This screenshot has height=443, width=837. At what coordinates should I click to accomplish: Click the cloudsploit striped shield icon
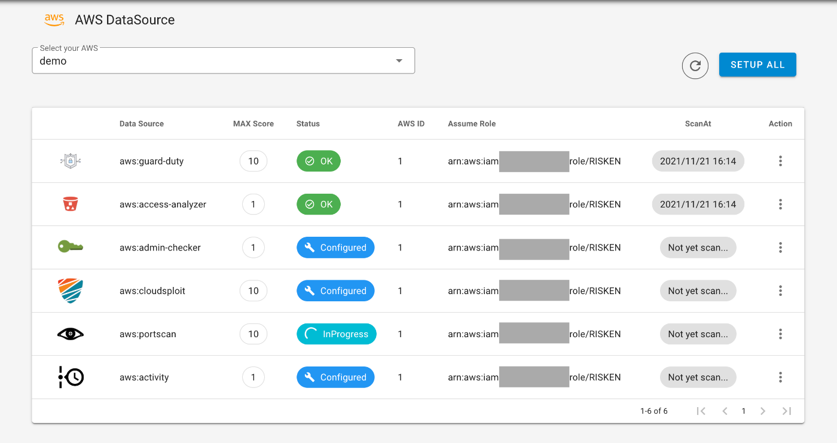coord(71,291)
